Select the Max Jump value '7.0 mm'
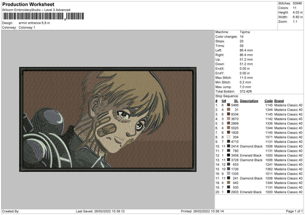The width and height of the screenshot is (305, 215). [246, 87]
